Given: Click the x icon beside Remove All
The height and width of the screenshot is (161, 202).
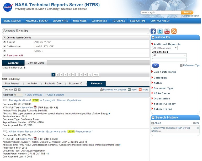Looking at the screenshot, I should click(x=4, y=56).
